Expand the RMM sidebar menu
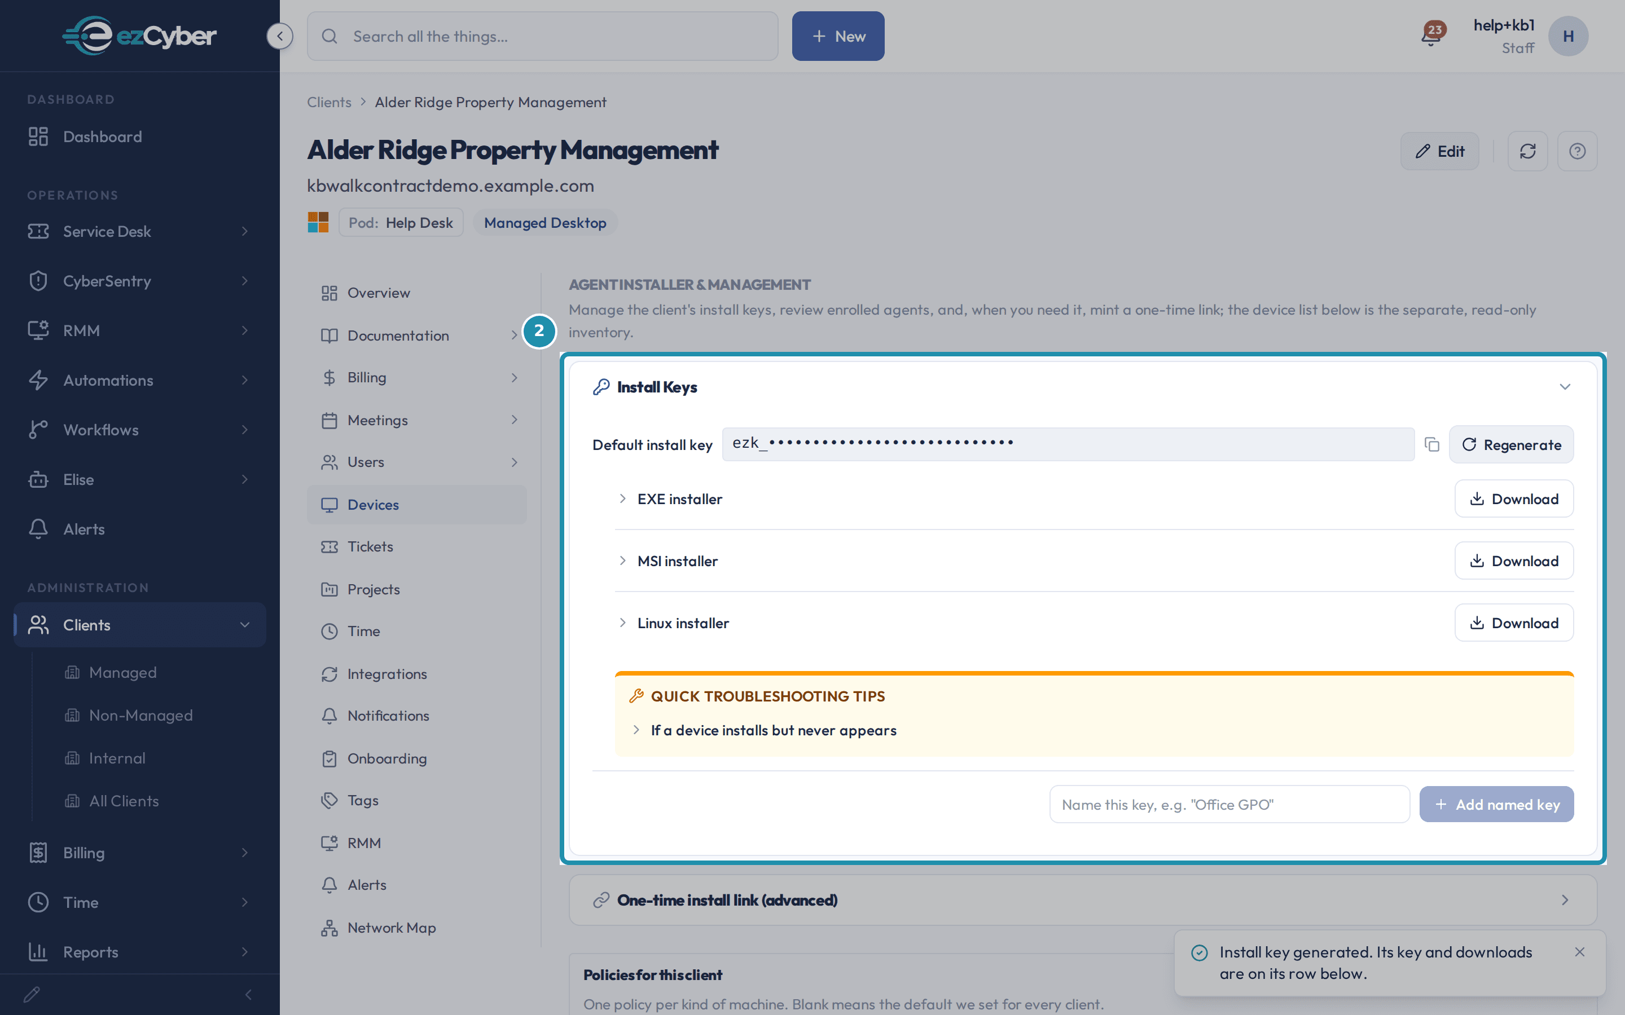This screenshot has height=1015, width=1625. pyautogui.click(x=140, y=330)
